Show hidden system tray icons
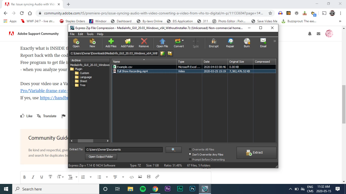The width and height of the screenshot is (346, 194). click(x=290, y=189)
